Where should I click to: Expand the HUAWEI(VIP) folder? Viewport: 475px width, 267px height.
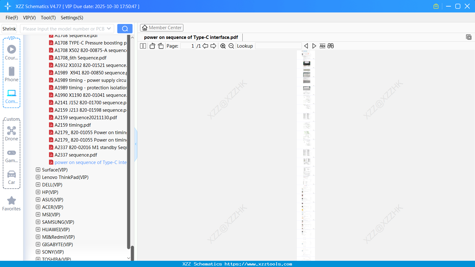pyautogui.click(x=38, y=229)
